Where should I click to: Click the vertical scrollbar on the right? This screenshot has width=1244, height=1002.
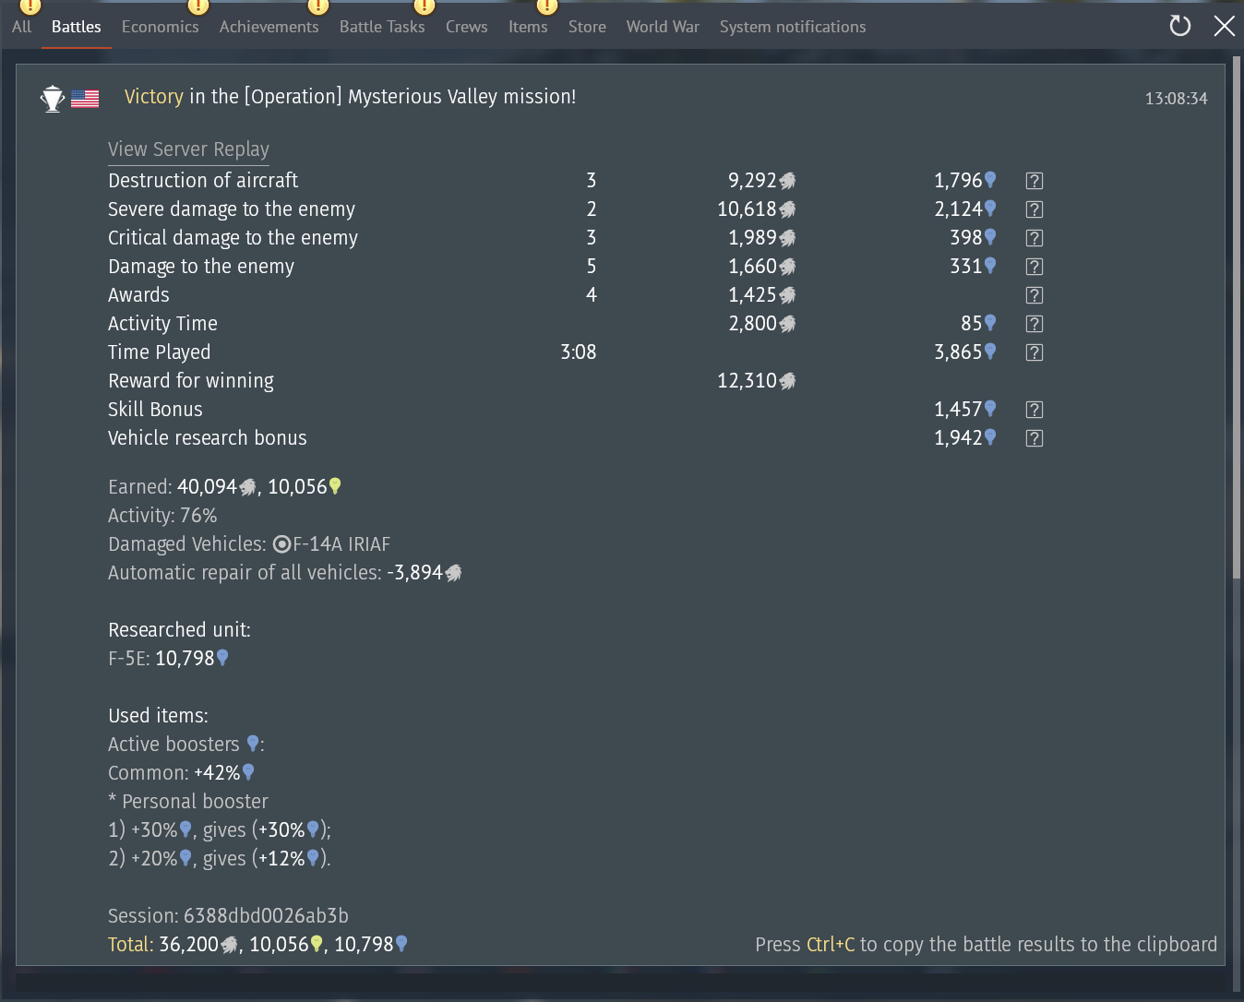pyautogui.click(x=1237, y=323)
